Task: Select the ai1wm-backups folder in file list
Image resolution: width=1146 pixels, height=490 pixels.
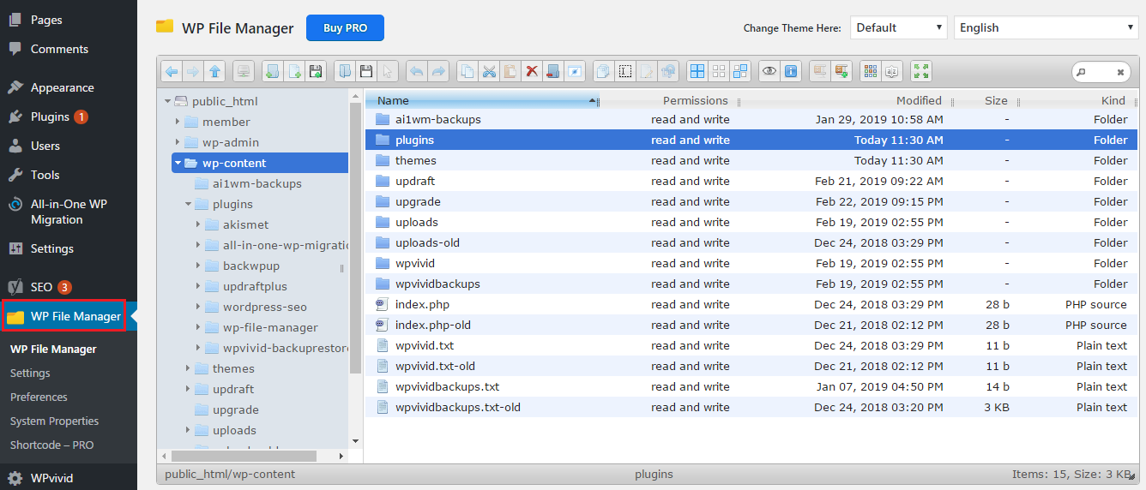Action: coord(751,119)
